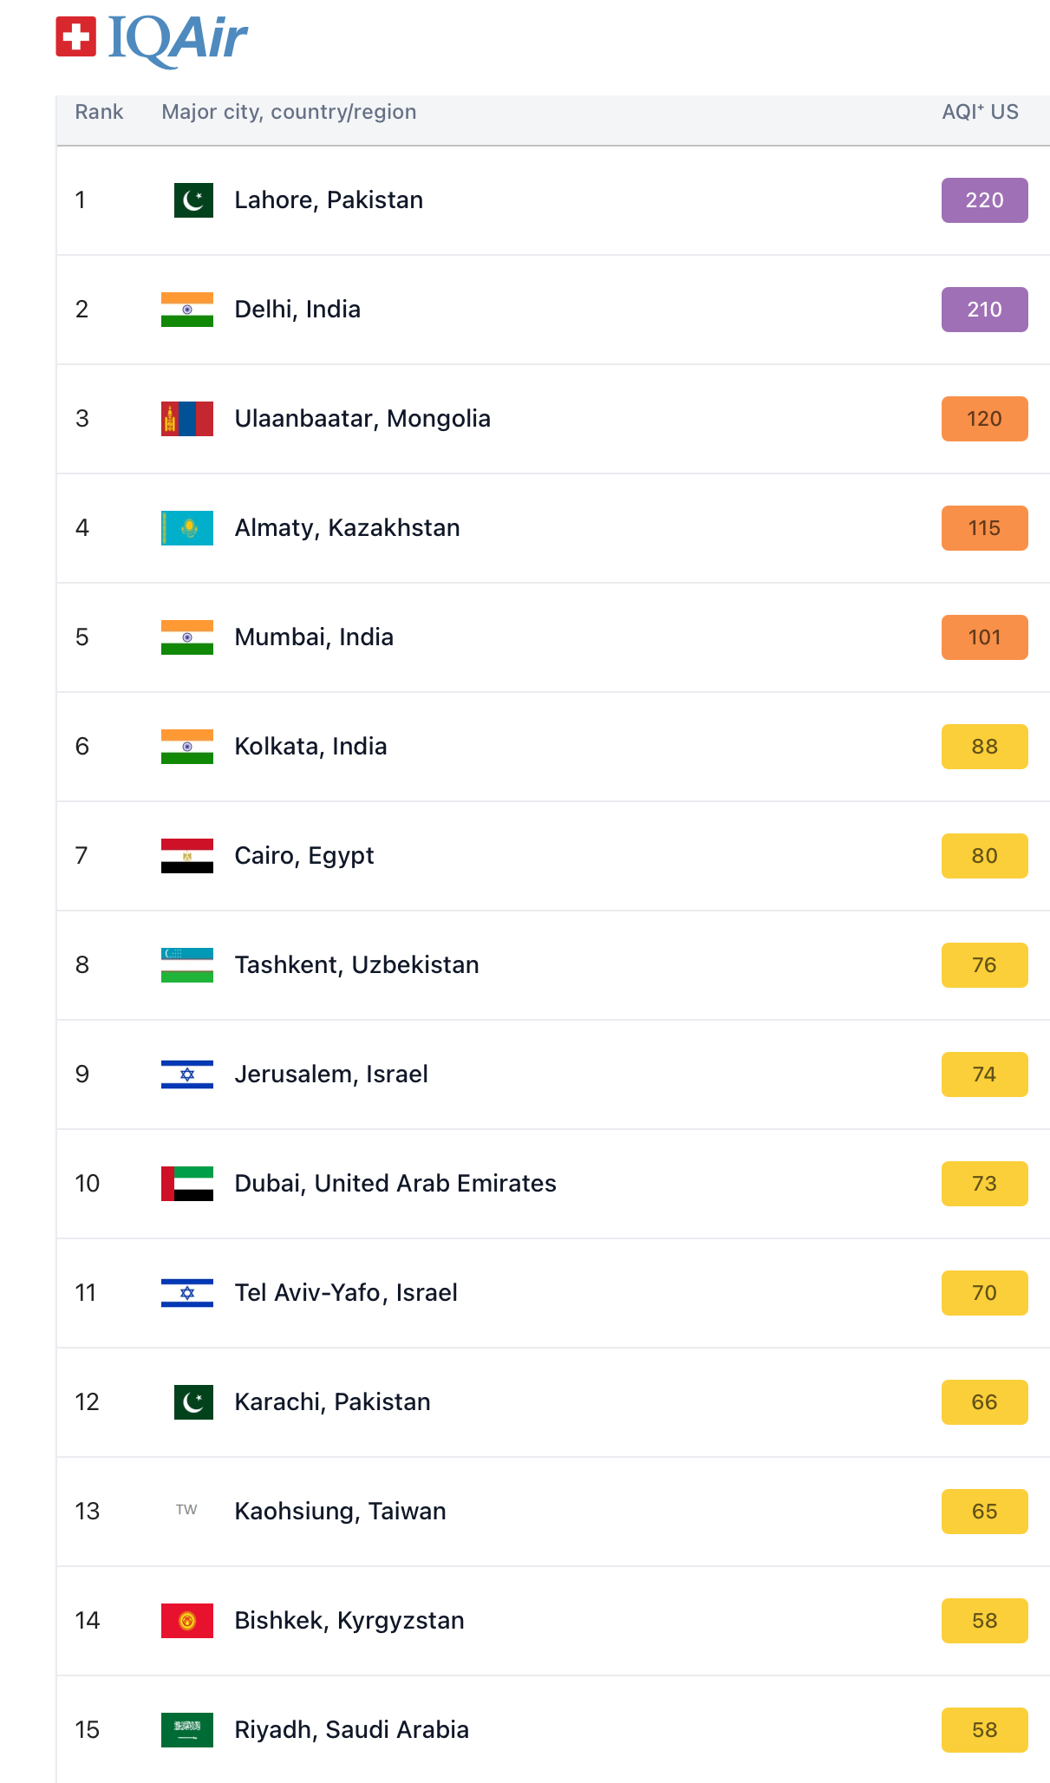Click the IQAir logo
1050x1783 pixels.
[152, 39]
